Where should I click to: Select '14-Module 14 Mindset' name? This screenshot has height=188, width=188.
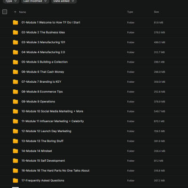point(37,151)
